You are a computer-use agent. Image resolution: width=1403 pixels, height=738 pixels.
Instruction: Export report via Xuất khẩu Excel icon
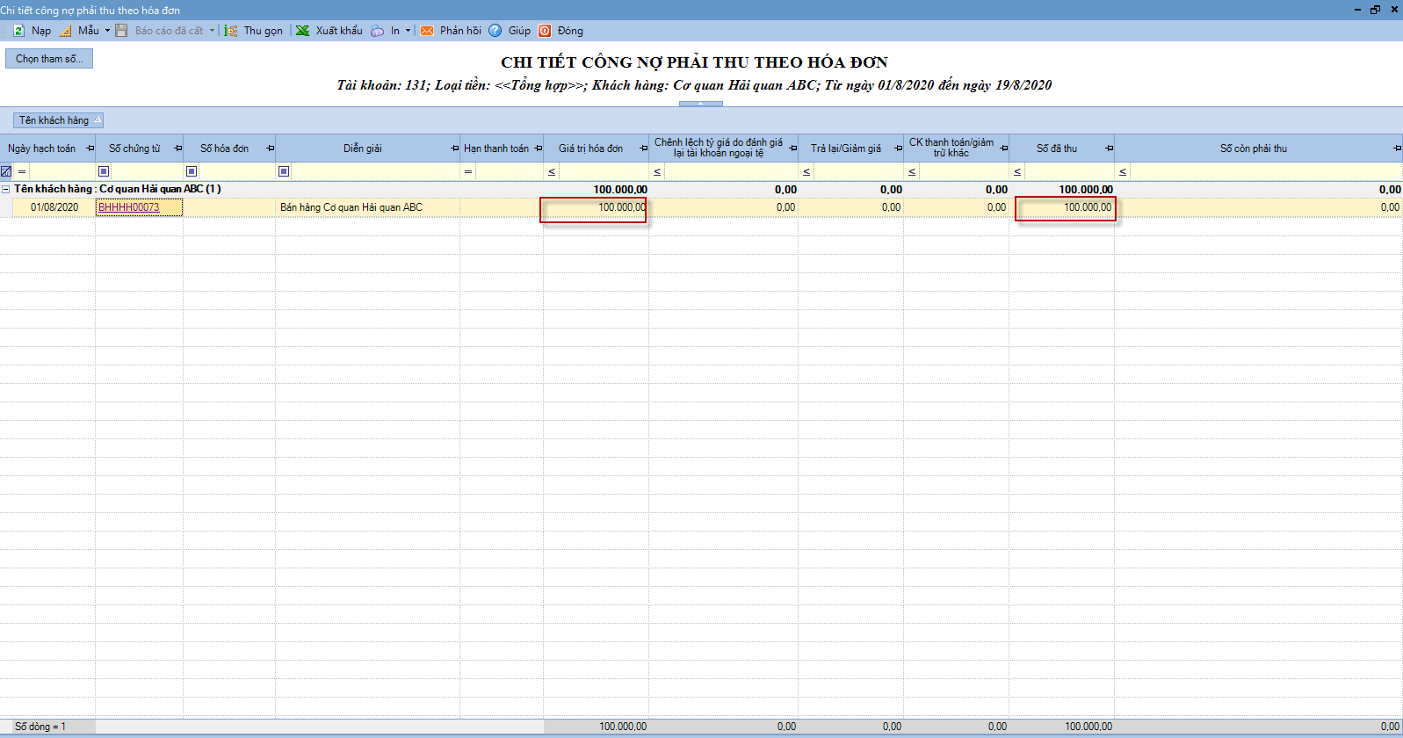coord(303,31)
